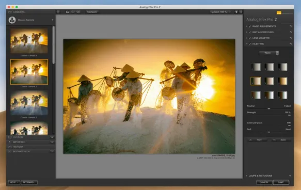301x190 pixels.
Task: Click the shuffle icon on the Vary button
Action: click(x=250, y=140)
